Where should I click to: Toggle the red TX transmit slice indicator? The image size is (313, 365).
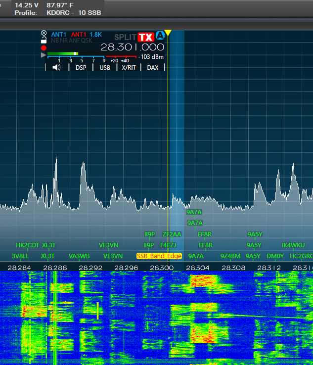146,37
